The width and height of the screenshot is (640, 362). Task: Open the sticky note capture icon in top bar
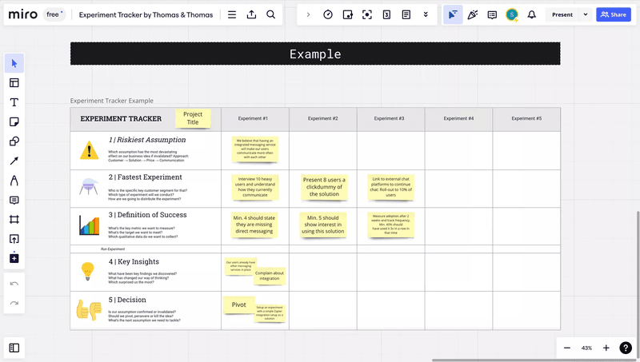[x=347, y=14]
